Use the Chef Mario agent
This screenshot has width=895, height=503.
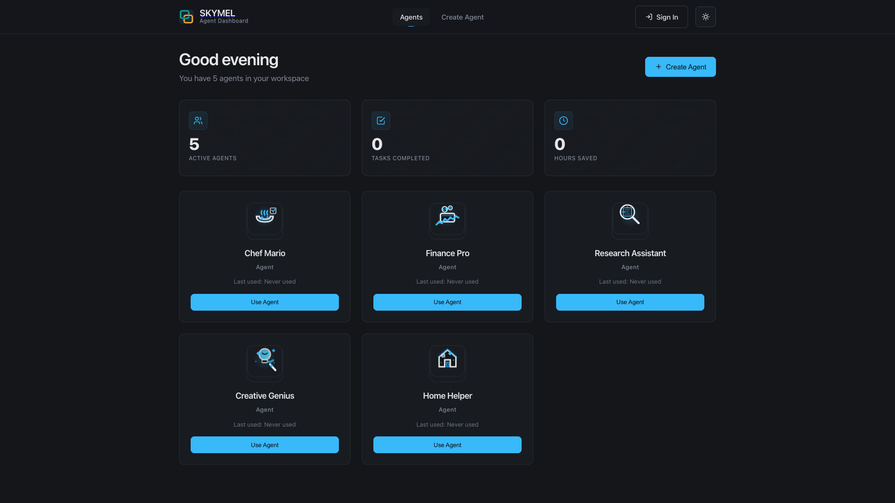point(265,302)
